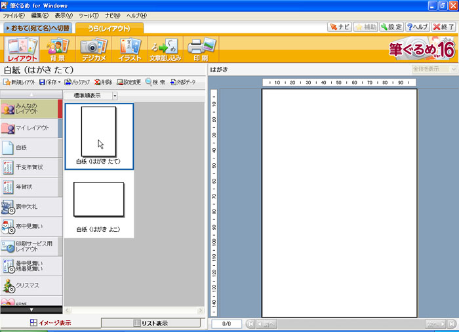This screenshot has height=332, width=459.
Task: Open the ファイル(F) menu
Action: pyautogui.click(x=14, y=15)
